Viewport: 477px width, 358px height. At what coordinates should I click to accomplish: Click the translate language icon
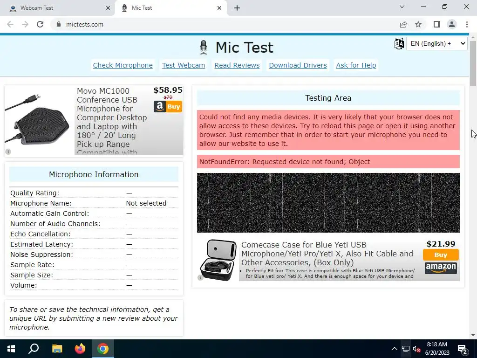click(x=399, y=44)
